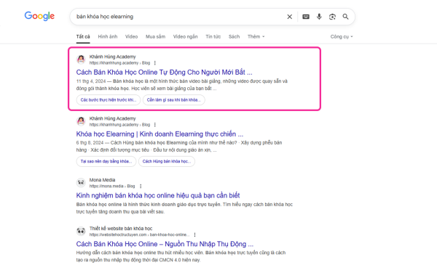Open the on-screen keyboard icon
The image size is (437, 265).
tap(306, 17)
